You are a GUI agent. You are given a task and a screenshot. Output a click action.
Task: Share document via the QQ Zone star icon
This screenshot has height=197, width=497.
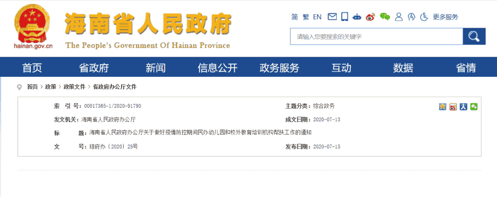coord(443,107)
